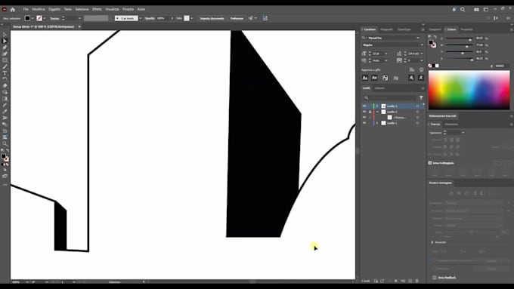Expand the Avanzate section in Ricalco immagine

432,242
